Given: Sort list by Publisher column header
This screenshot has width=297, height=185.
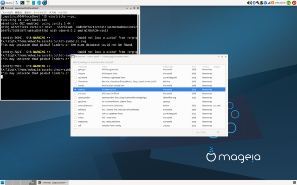Looking at the screenshot, I should click(x=168, y=67).
